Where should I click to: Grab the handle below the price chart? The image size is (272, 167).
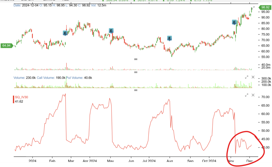[136, 59]
